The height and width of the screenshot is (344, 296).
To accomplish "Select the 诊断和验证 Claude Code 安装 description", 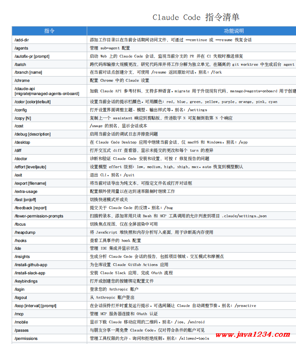I will click(x=149, y=158).
